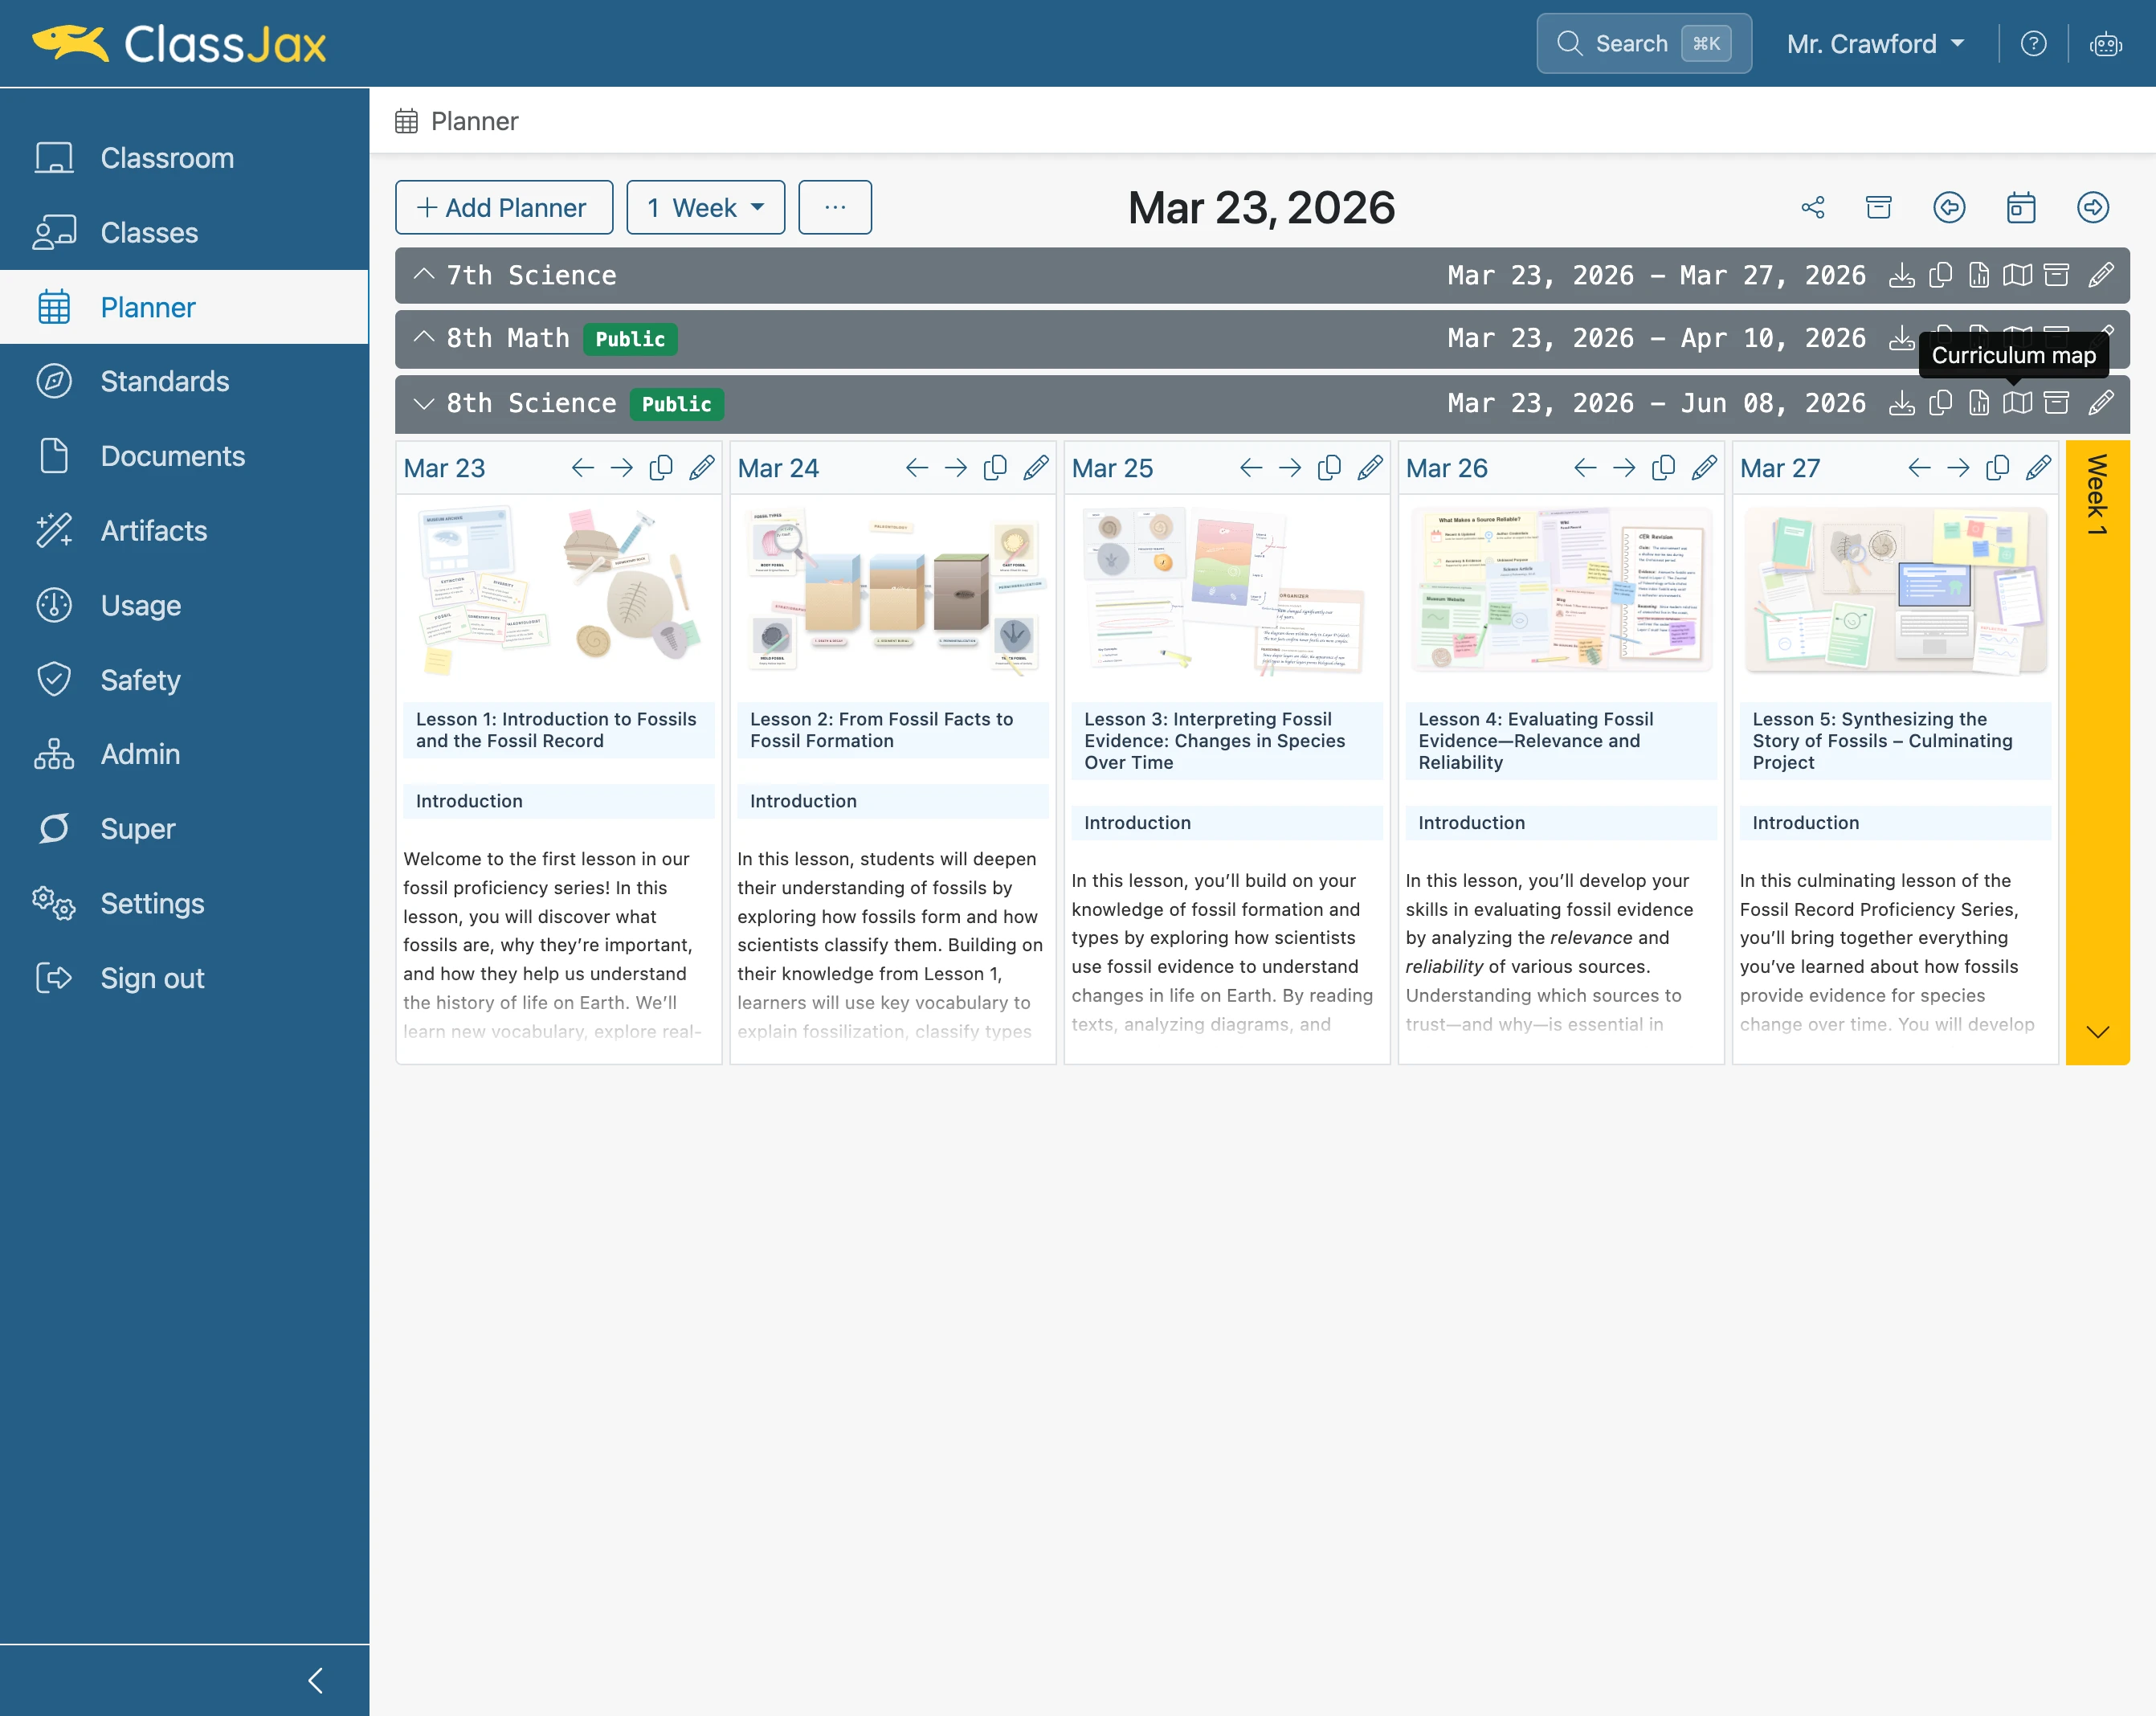Edit the 7th Science planner with pencil icon
The height and width of the screenshot is (1716, 2156).
[2101, 275]
